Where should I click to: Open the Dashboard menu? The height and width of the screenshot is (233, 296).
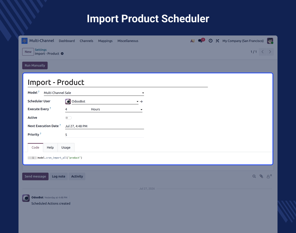pyautogui.click(x=67, y=41)
